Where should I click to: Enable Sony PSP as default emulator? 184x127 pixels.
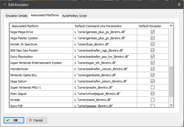click(153, 106)
